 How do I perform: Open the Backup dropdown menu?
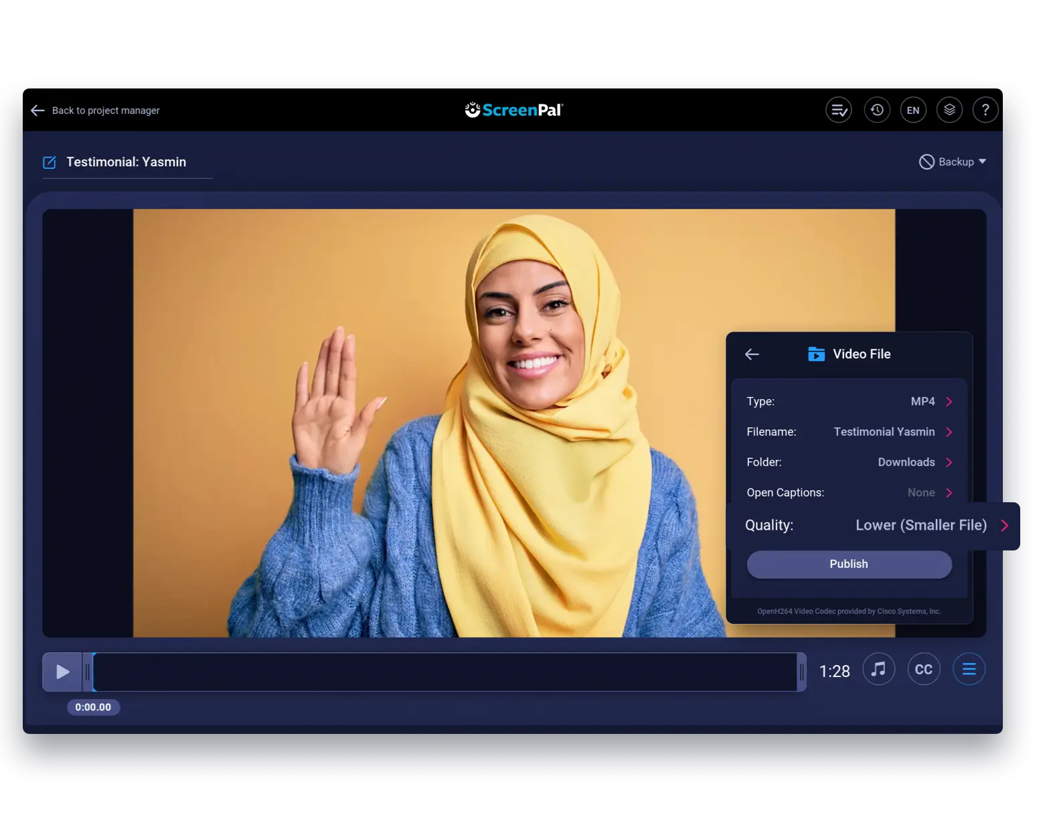[953, 162]
